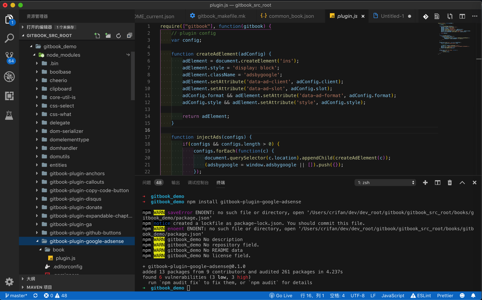The width and height of the screenshot is (482, 300).
Task: Switch to the 输出 panel tab
Action: [x=176, y=183]
